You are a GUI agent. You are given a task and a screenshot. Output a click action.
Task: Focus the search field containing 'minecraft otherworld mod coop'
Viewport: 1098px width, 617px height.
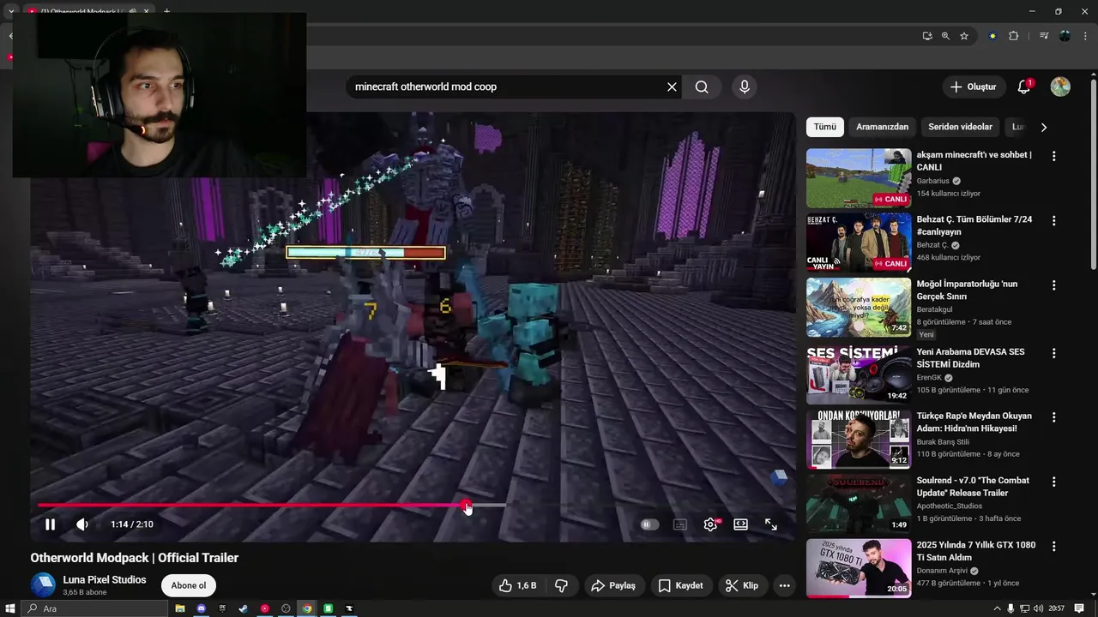[506, 87]
